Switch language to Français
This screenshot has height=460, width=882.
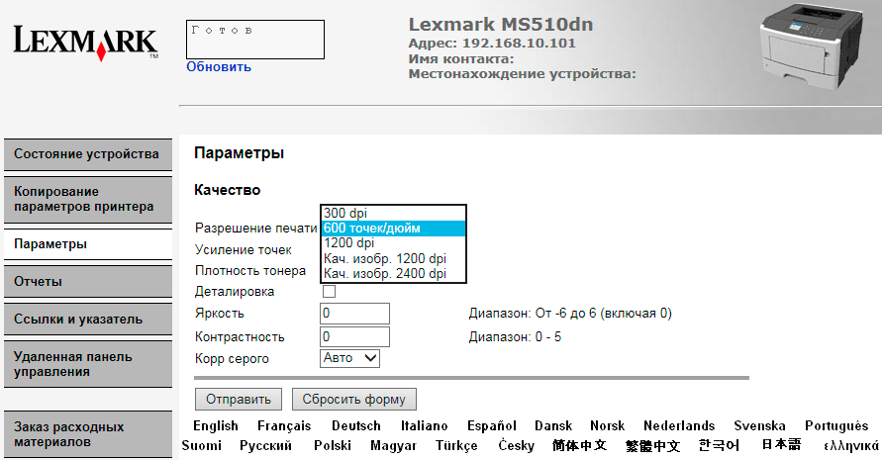[284, 426]
